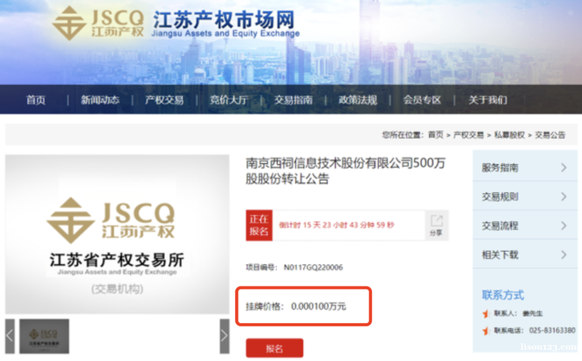Select 交易指南 in the navigation bar

point(293,100)
